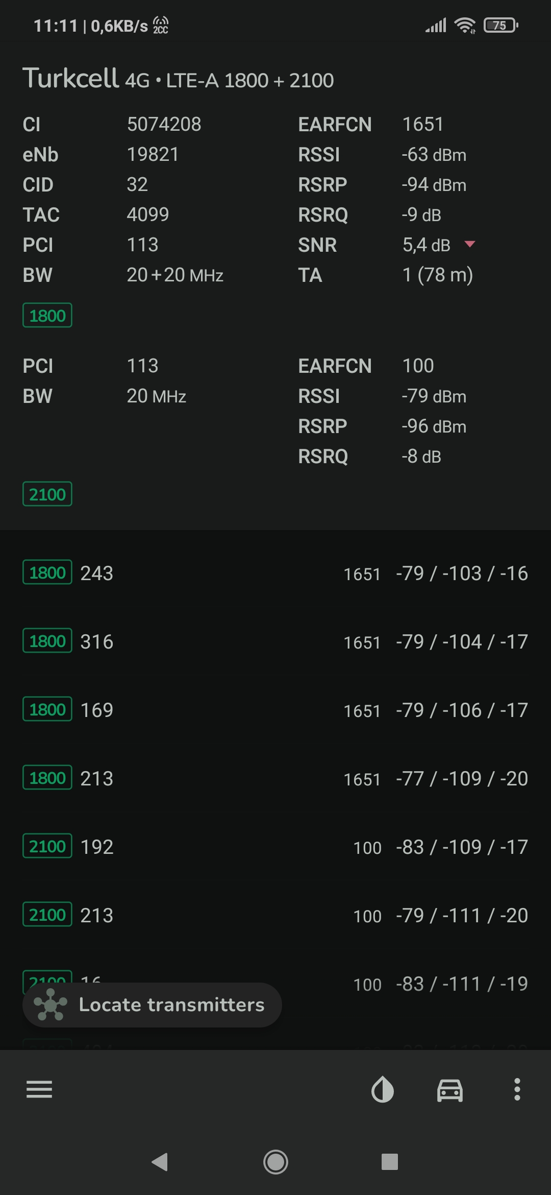The image size is (551, 1195).
Task: Enable car drive mode icon
Action: point(450,1090)
